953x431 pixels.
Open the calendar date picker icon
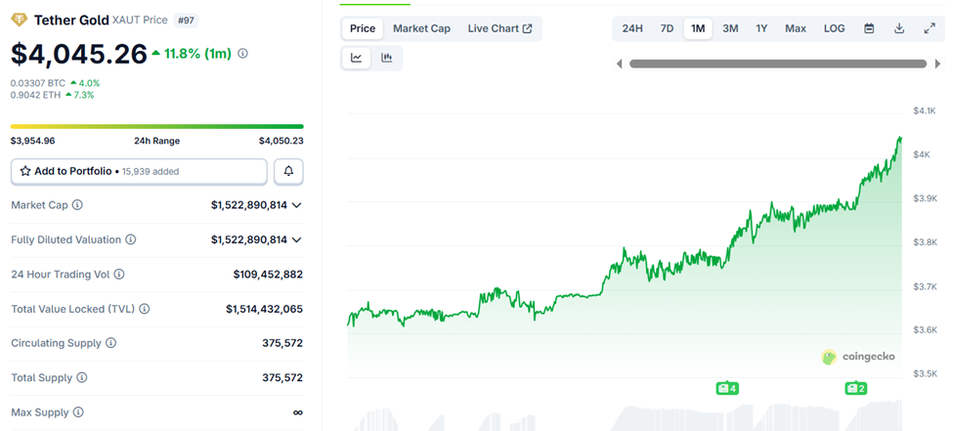869,28
